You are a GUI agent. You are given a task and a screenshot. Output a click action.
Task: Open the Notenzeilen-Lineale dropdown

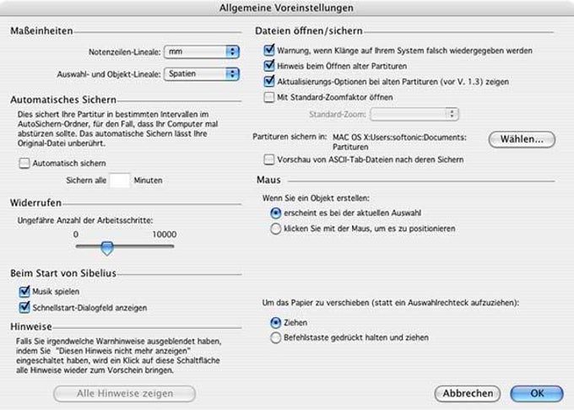[x=202, y=52]
